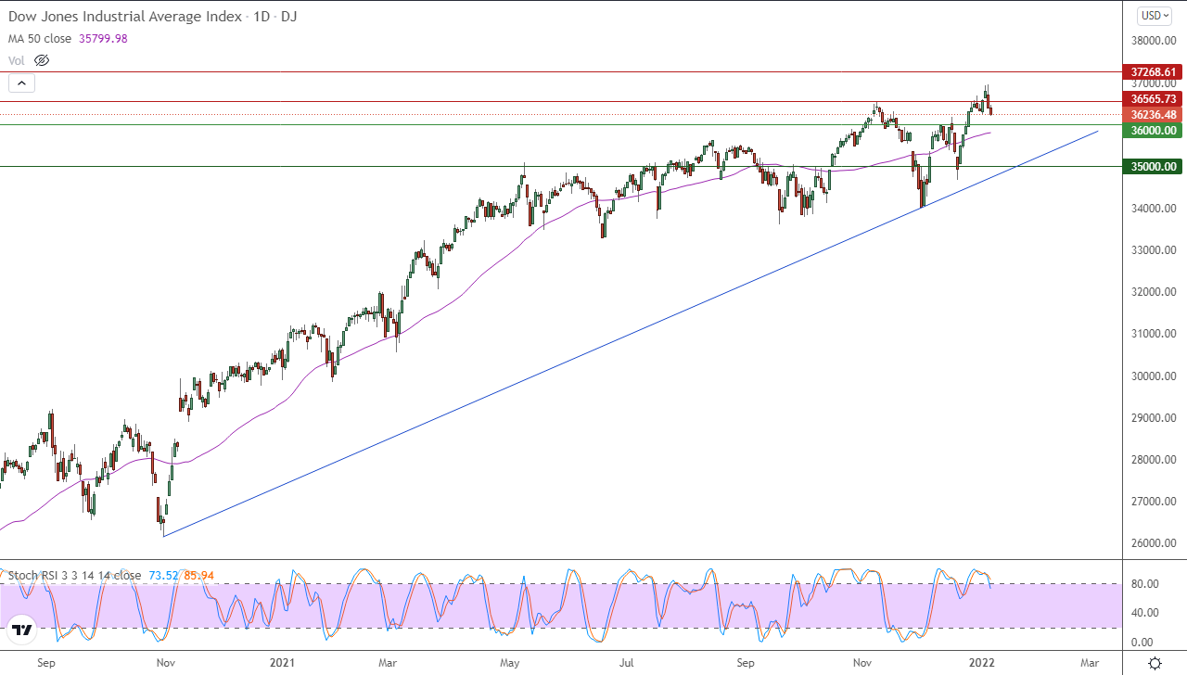Click the 80.00 Stoch RSI scale level
This screenshot has height=675, width=1187.
1144,583
